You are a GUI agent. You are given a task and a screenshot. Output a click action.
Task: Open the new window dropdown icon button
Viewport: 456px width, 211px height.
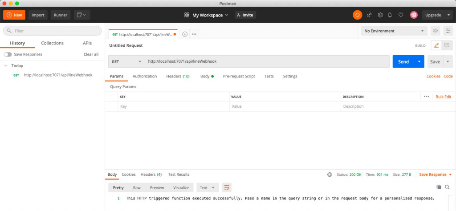(82, 15)
